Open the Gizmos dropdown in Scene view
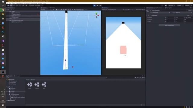The height and width of the screenshot is (108, 193). [x=80, y=10]
